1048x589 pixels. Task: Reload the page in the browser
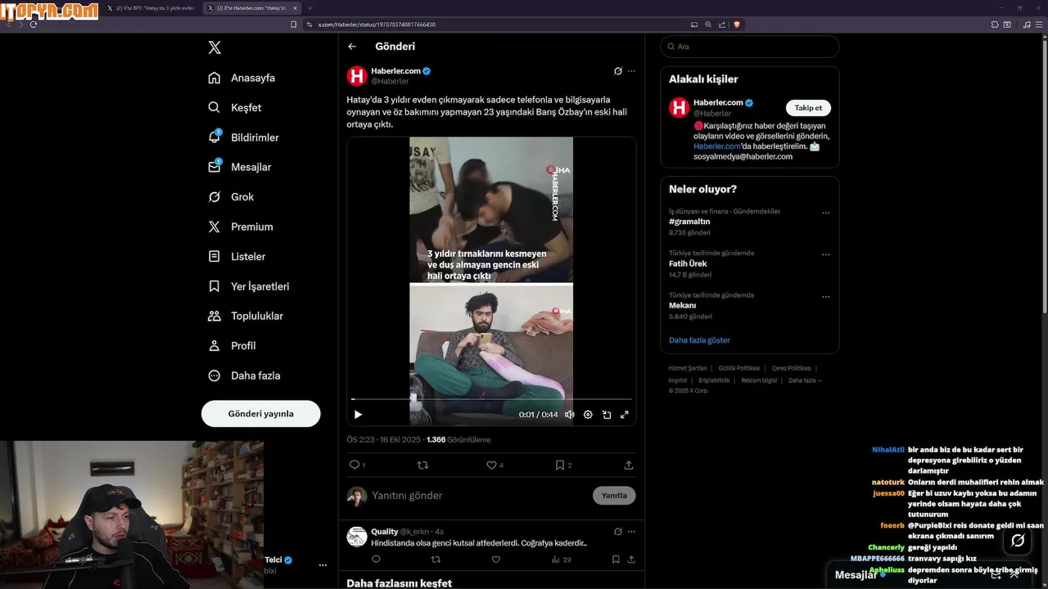pyautogui.click(x=34, y=25)
